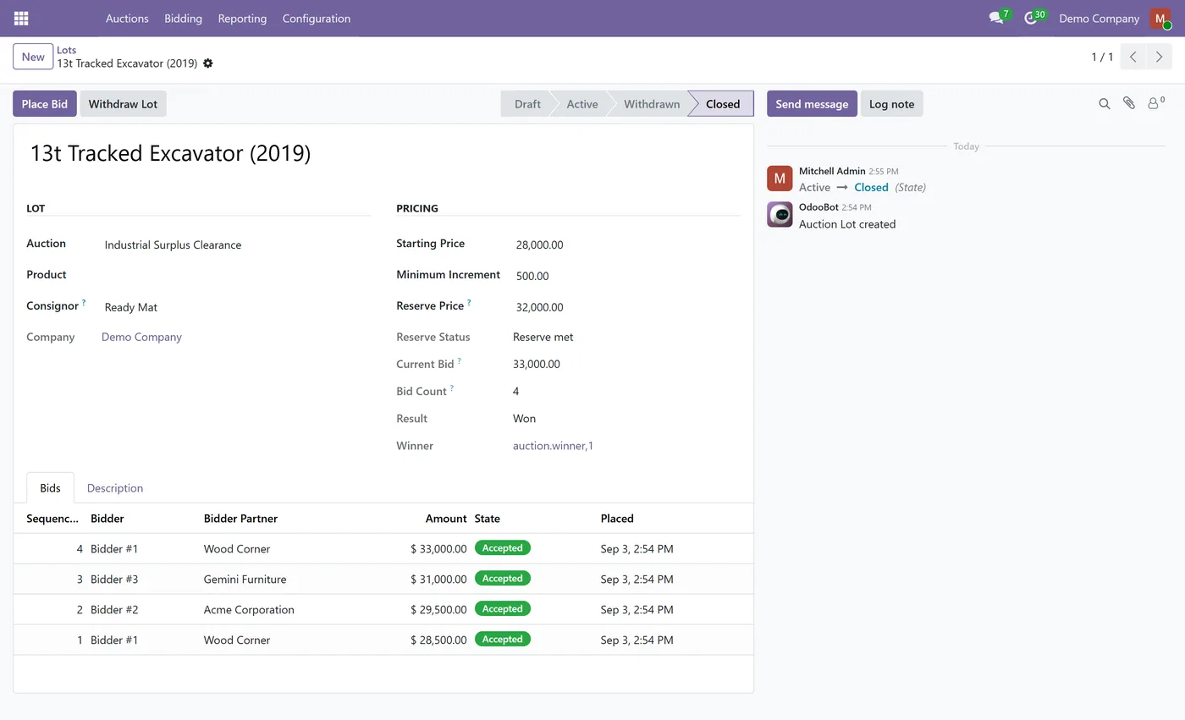Screen dimensions: 1185x720
Task: Click the New button
Action: click(x=33, y=57)
